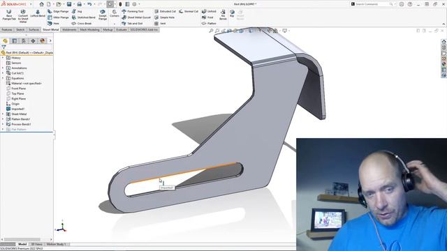Toggle Flatten in ribbon
Screen dimensions: 447x251
pyautogui.click(x=209, y=23)
